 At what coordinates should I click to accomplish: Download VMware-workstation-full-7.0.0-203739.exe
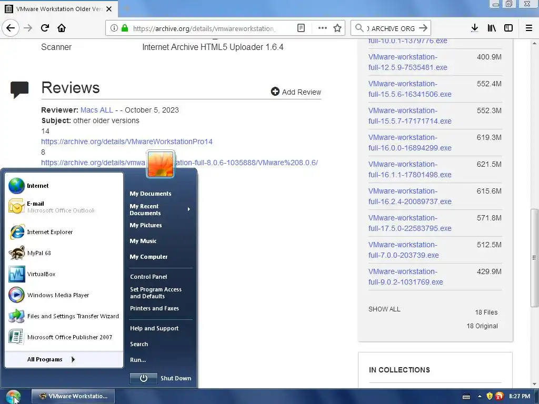pos(404,250)
